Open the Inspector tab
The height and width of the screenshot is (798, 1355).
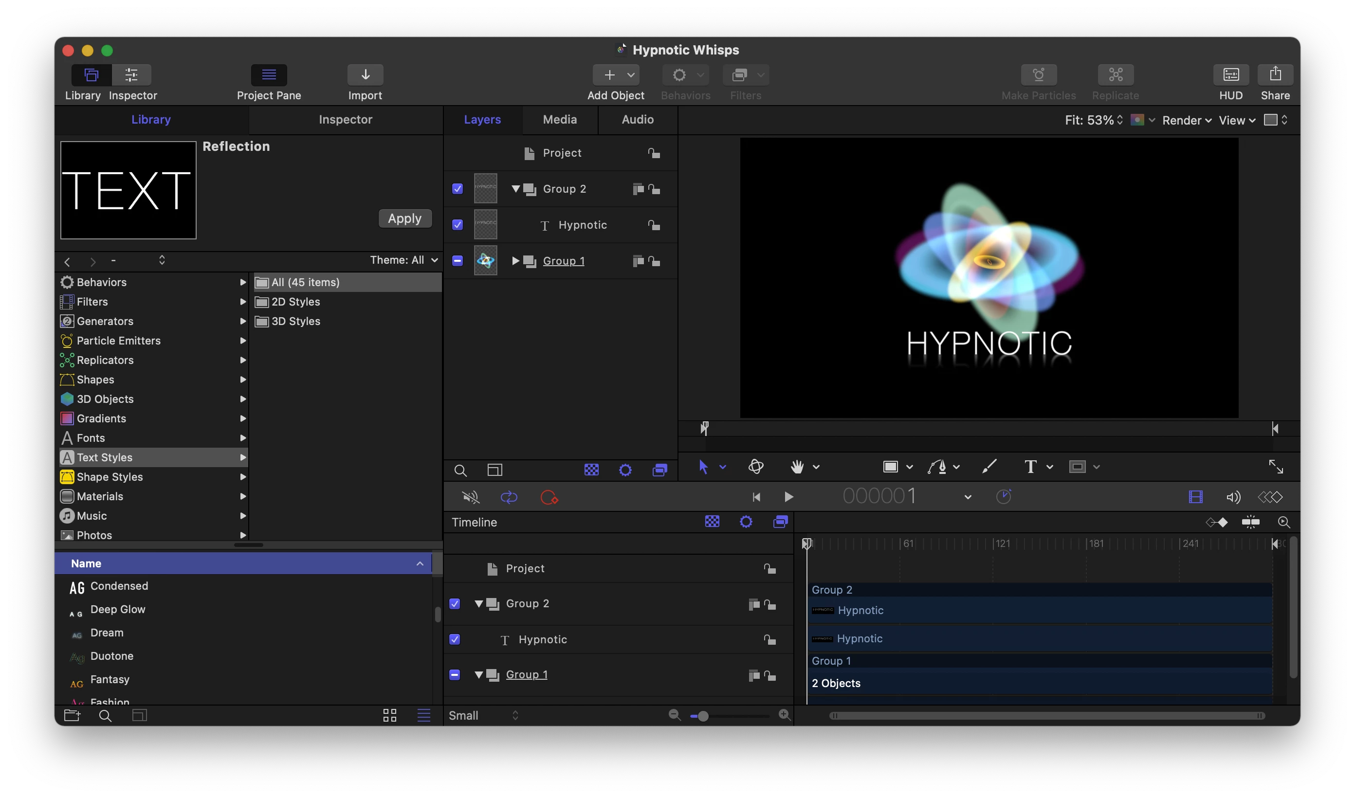[345, 119]
